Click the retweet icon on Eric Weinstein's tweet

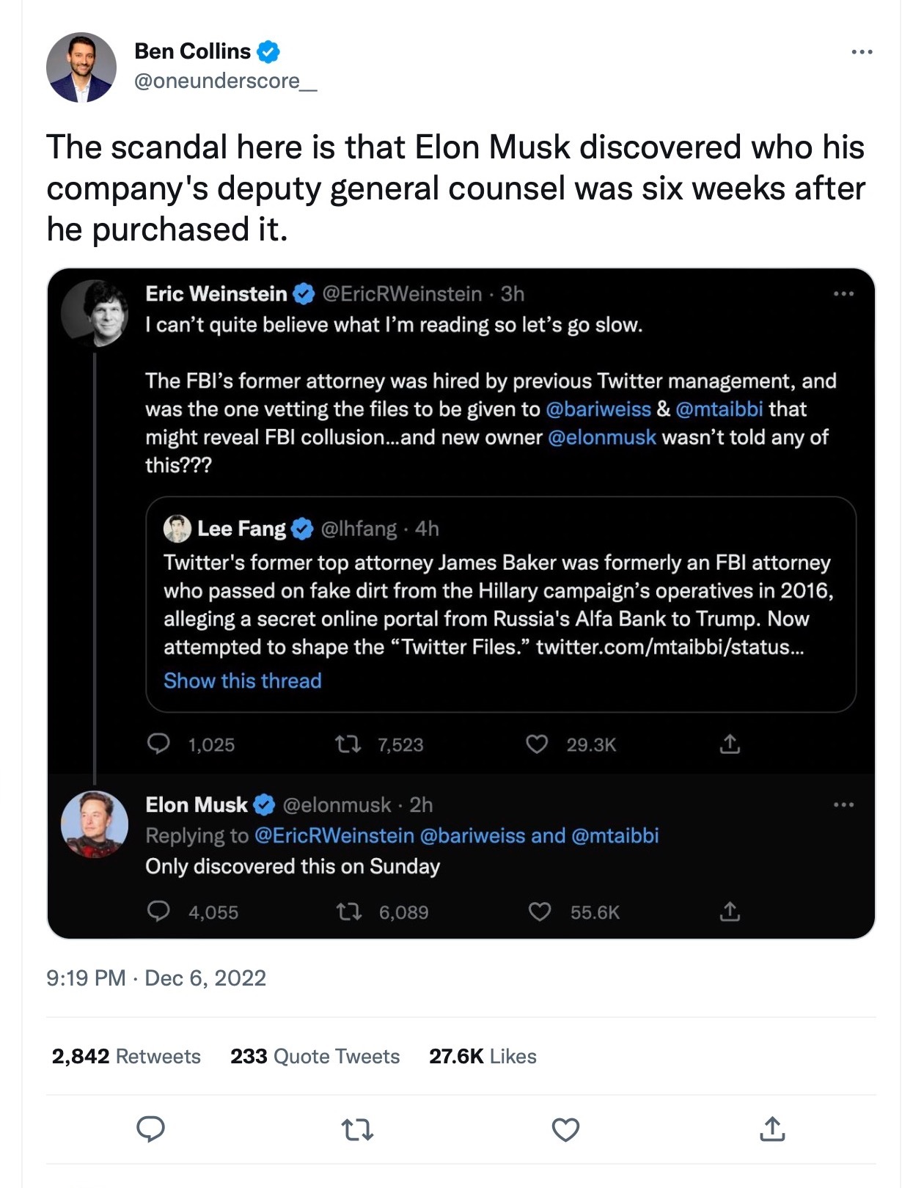tap(348, 745)
